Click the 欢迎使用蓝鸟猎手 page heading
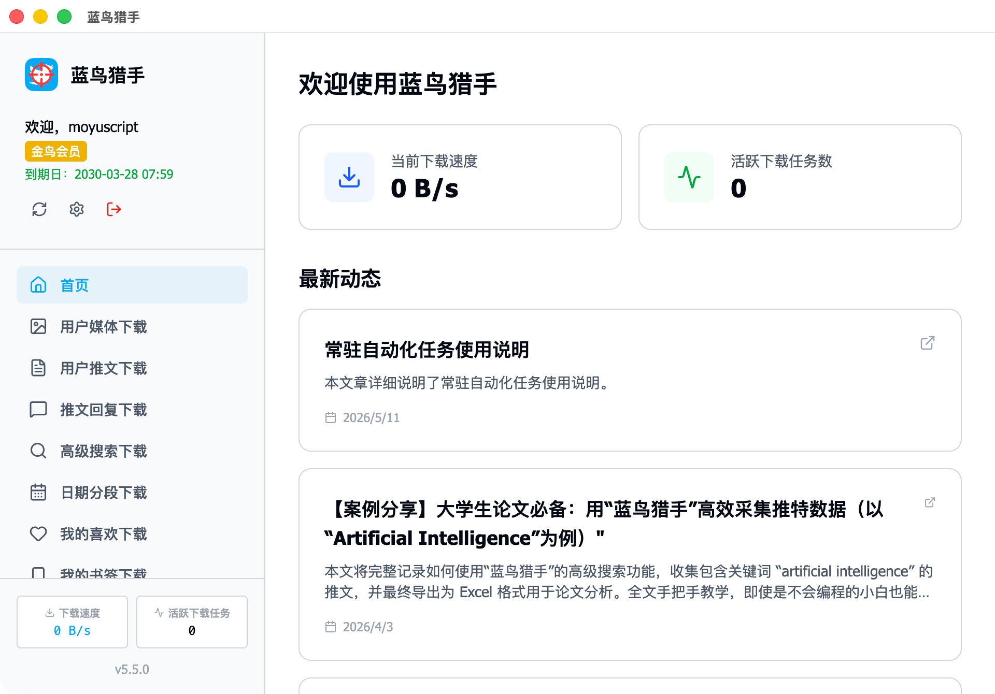This screenshot has height=694, width=995. point(398,84)
